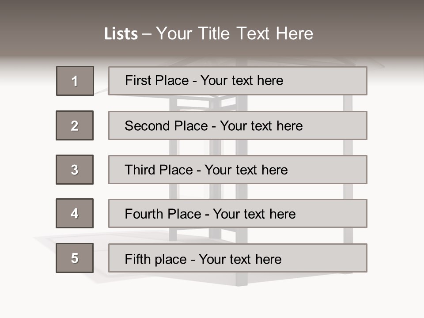Click the number 3 box

pos(75,170)
